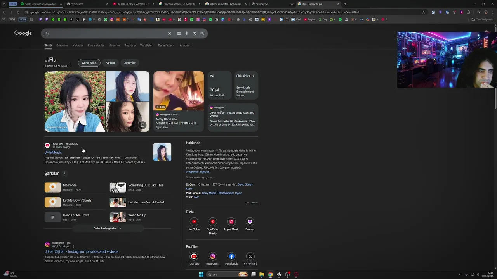The image size is (497, 279).
Task: Open the Chrome extensions puzzle icon
Action: click(468, 12)
